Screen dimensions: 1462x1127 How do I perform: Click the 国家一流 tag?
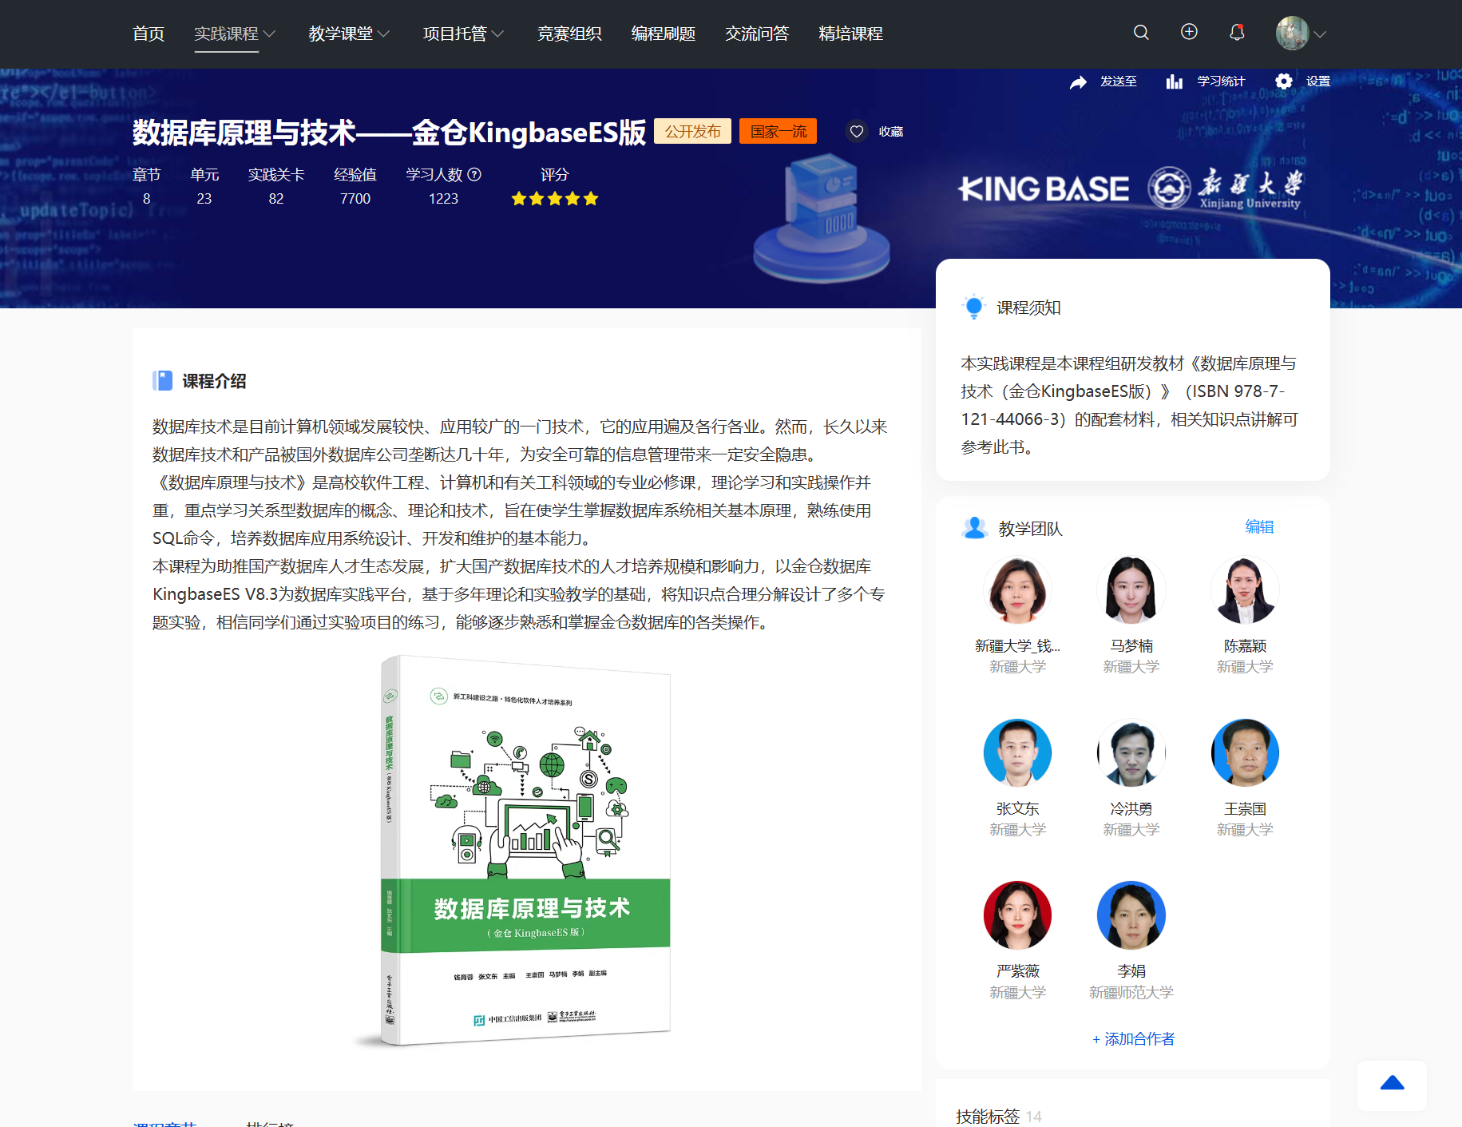coord(779,131)
